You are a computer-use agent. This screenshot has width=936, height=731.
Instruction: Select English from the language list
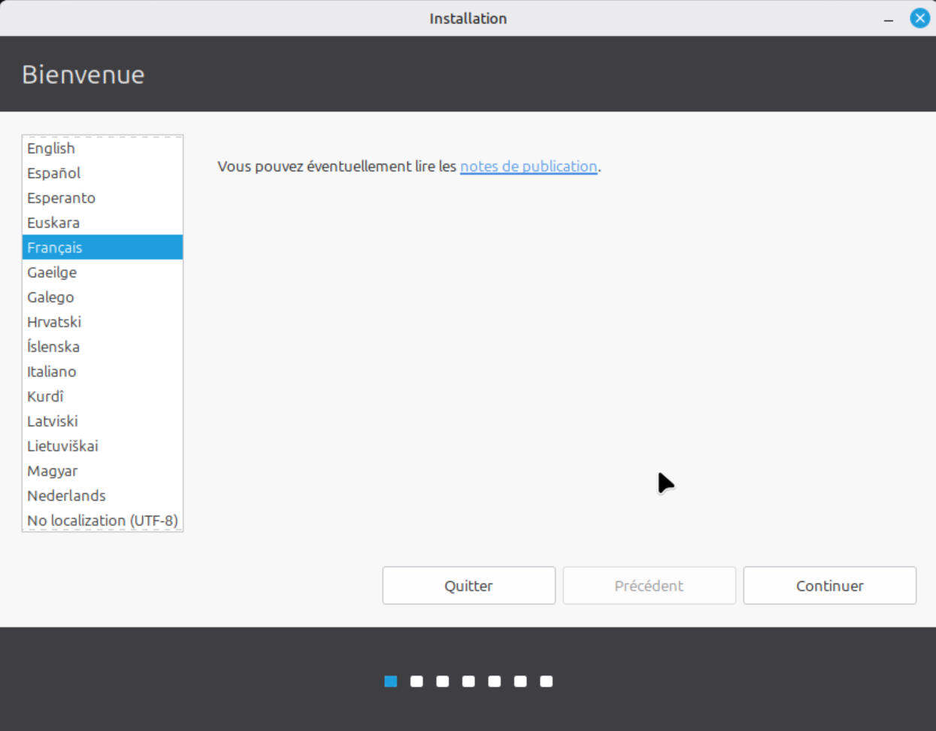(x=102, y=148)
